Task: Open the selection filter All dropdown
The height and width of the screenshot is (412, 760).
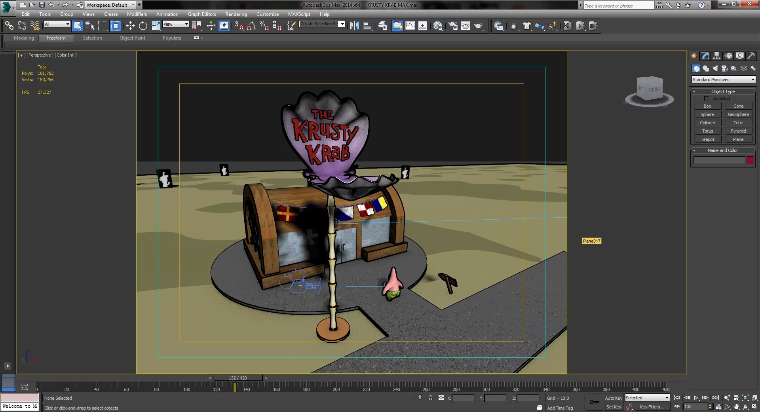Action: coord(57,24)
